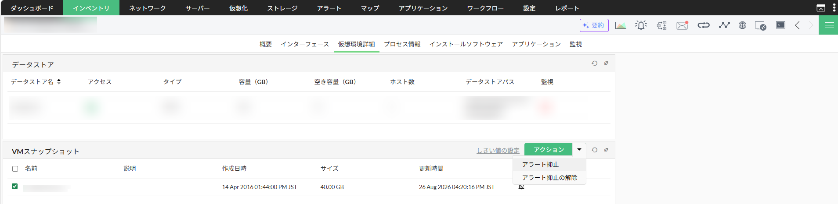838x204 pixels.
Task: Switch to 監視 tab
Action: [x=575, y=44]
